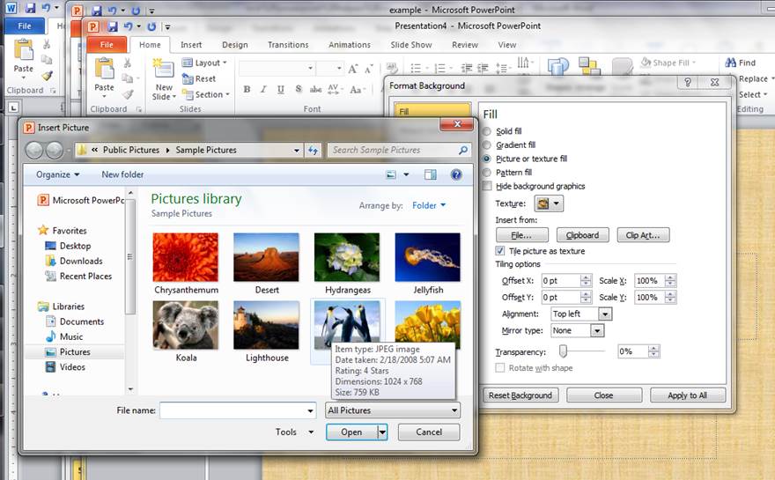Click the Back navigation arrow in file dialog

35,151
